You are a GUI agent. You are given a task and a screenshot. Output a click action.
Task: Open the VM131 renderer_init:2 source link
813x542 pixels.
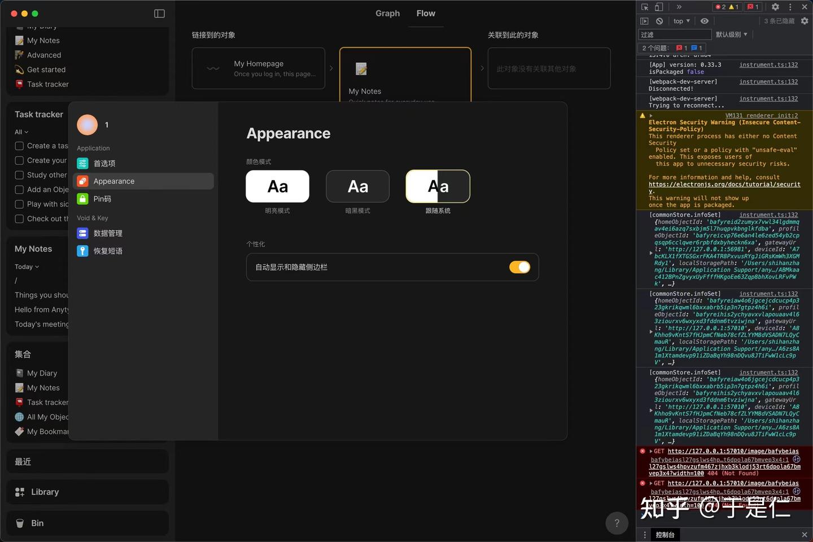click(x=762, y=116)
